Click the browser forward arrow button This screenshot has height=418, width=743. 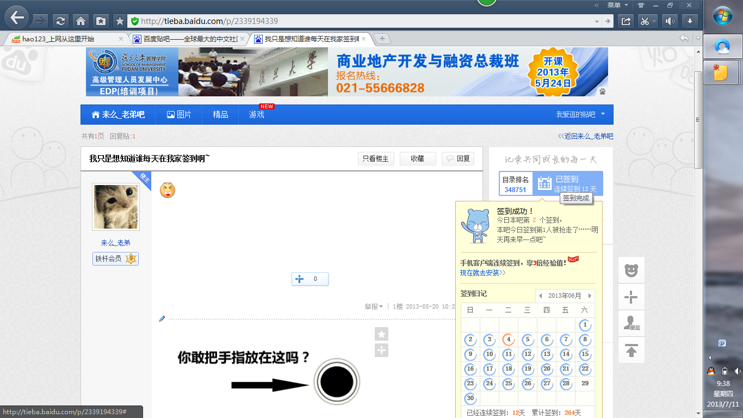[40, 21]
